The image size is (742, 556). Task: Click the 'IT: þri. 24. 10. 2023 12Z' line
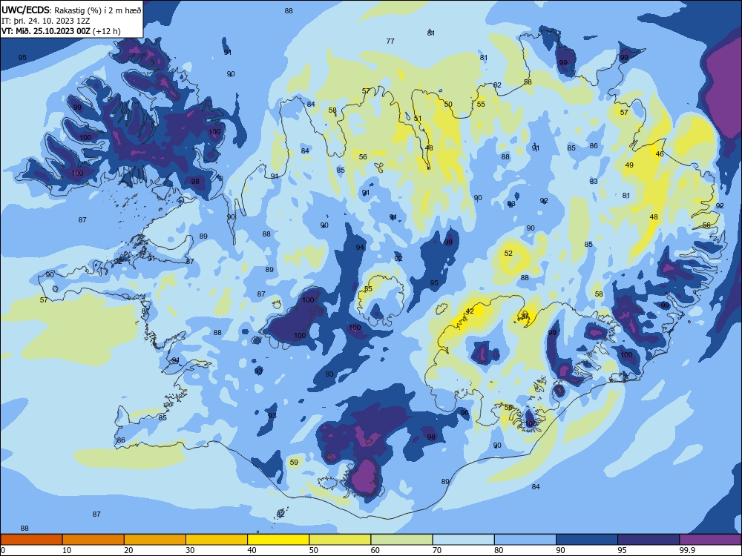point(46,21)
